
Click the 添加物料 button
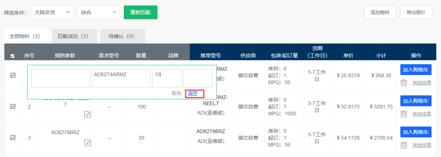380,12
